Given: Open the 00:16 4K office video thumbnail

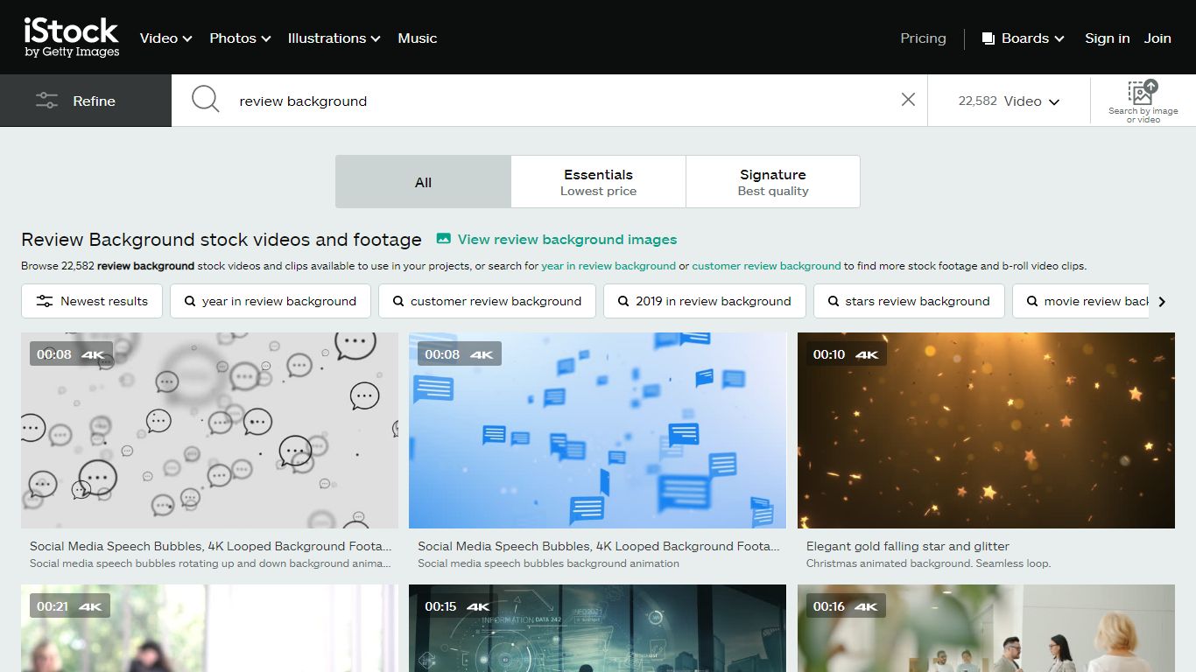Looking at the screenshot, I should 986,628.
